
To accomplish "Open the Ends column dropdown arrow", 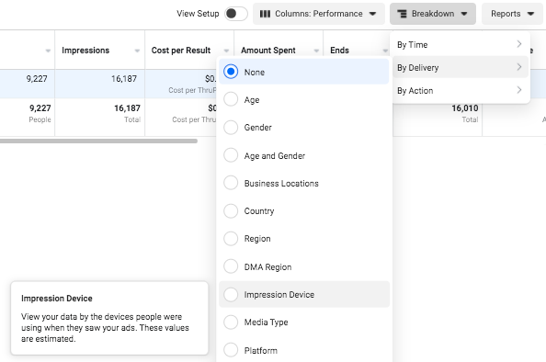I will click(385, 51).
